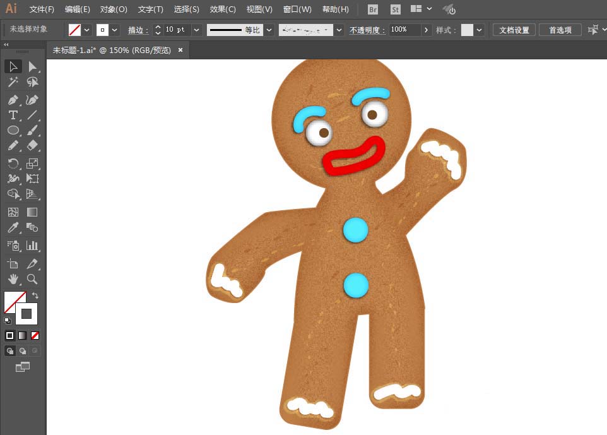Swap fill and stroke colors
This screenshot has width=607, height=435.
pos(35,295)
